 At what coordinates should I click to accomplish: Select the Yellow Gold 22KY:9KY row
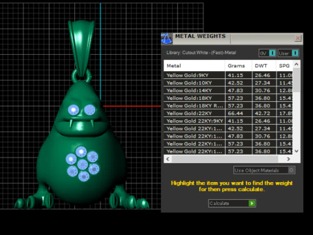[x=228, y=121]
